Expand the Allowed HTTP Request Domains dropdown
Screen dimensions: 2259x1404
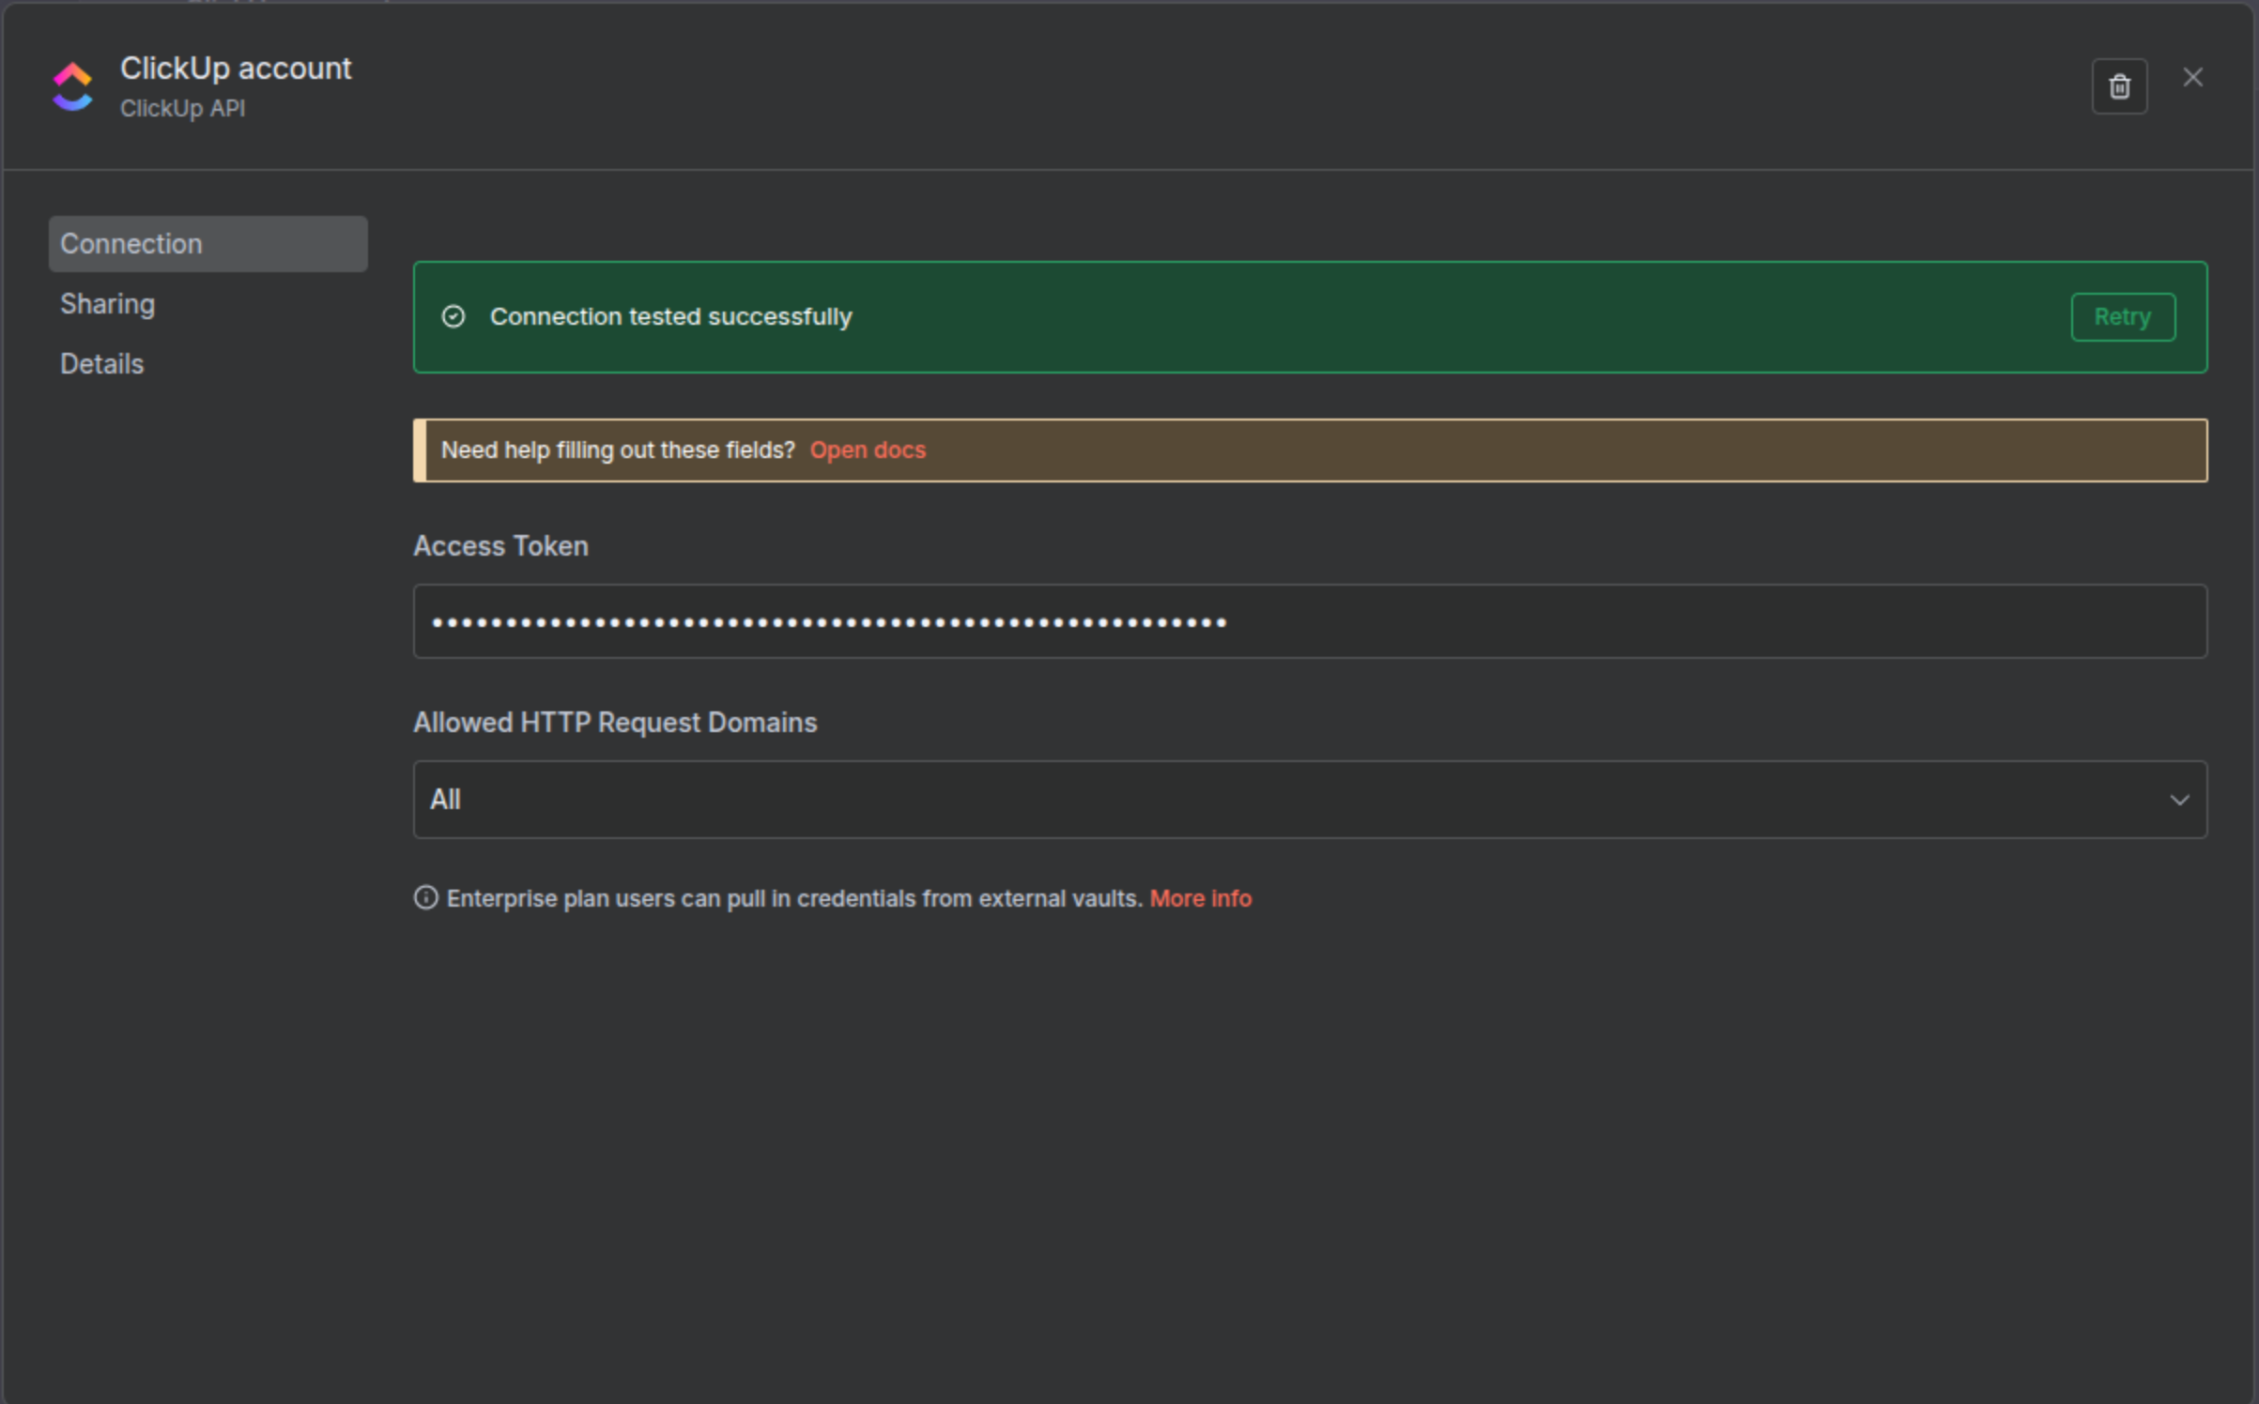click(1310, 800)
